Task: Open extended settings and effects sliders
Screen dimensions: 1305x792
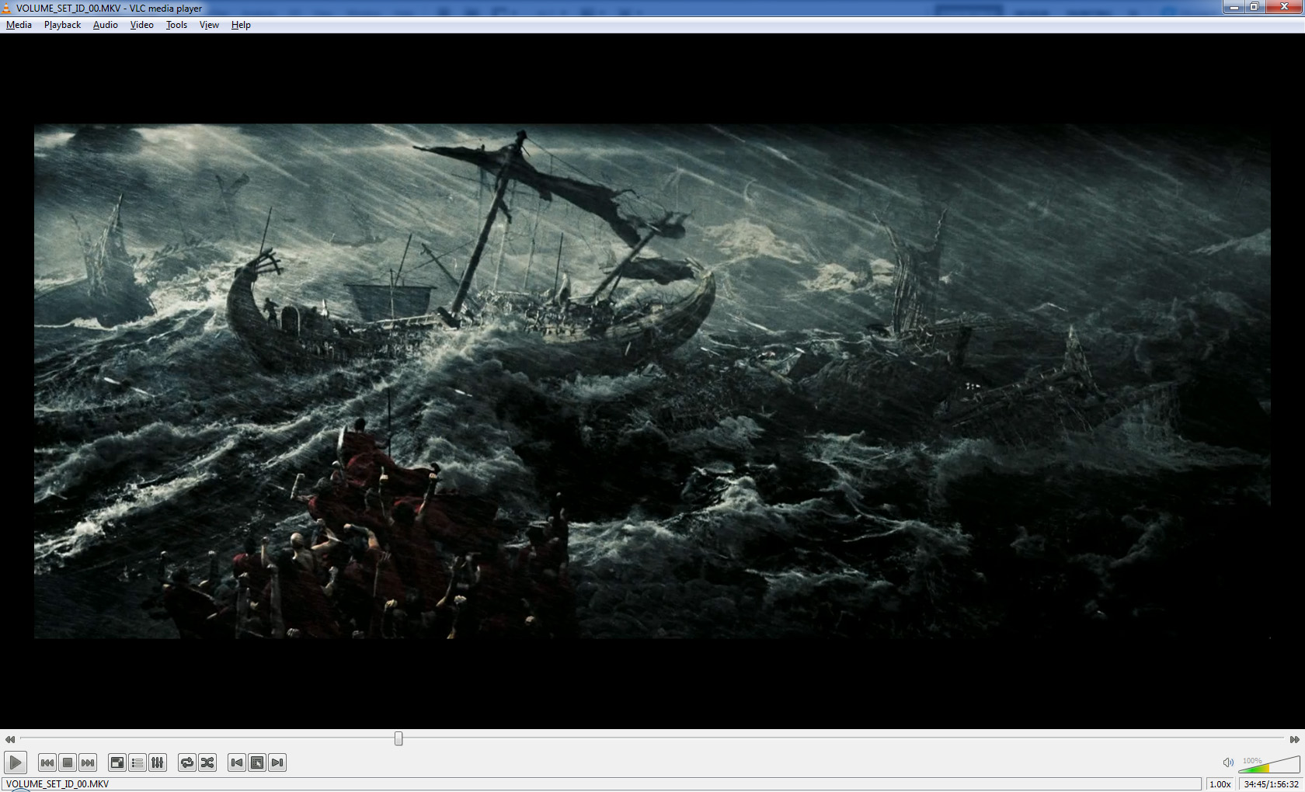Action: click(x=158, y=762)
